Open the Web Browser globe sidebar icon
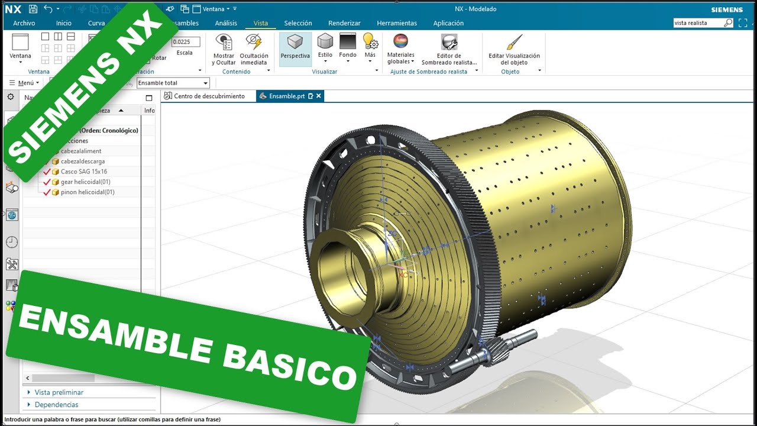Viewport: 757px width, 426px height. (x=12, y=215)
